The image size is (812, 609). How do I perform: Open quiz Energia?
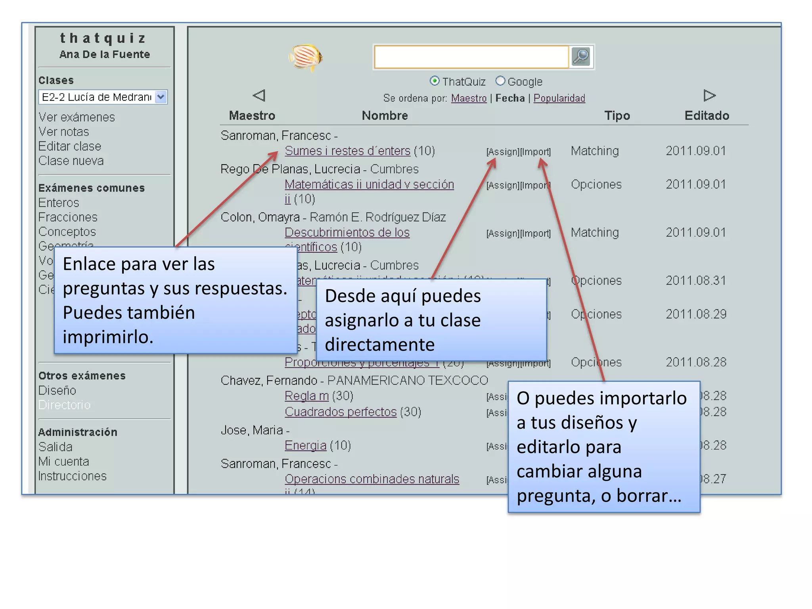point(305,445)
